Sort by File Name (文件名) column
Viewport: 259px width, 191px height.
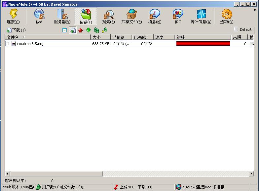48,37
